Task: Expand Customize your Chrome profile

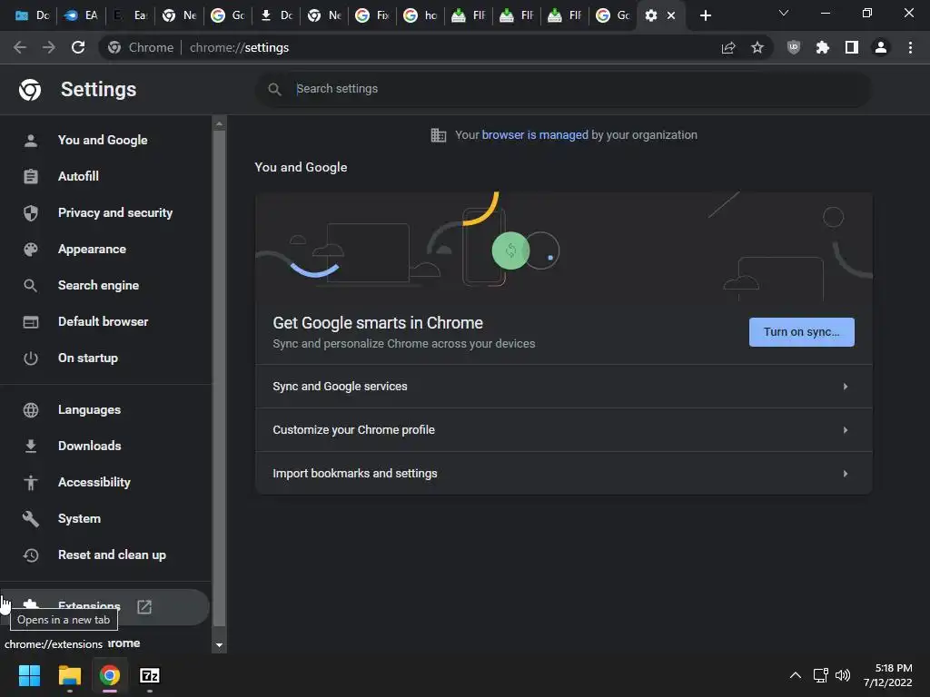Action: (563, 429)
